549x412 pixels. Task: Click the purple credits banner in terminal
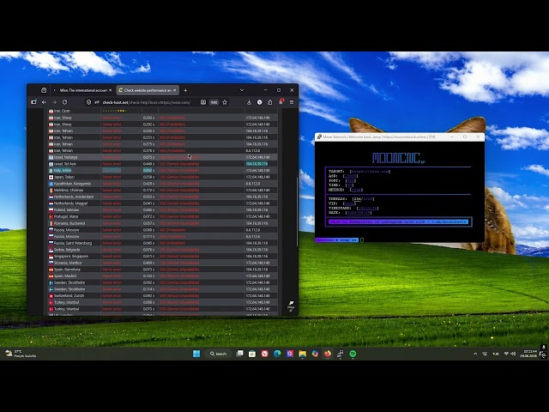(398, 221)
